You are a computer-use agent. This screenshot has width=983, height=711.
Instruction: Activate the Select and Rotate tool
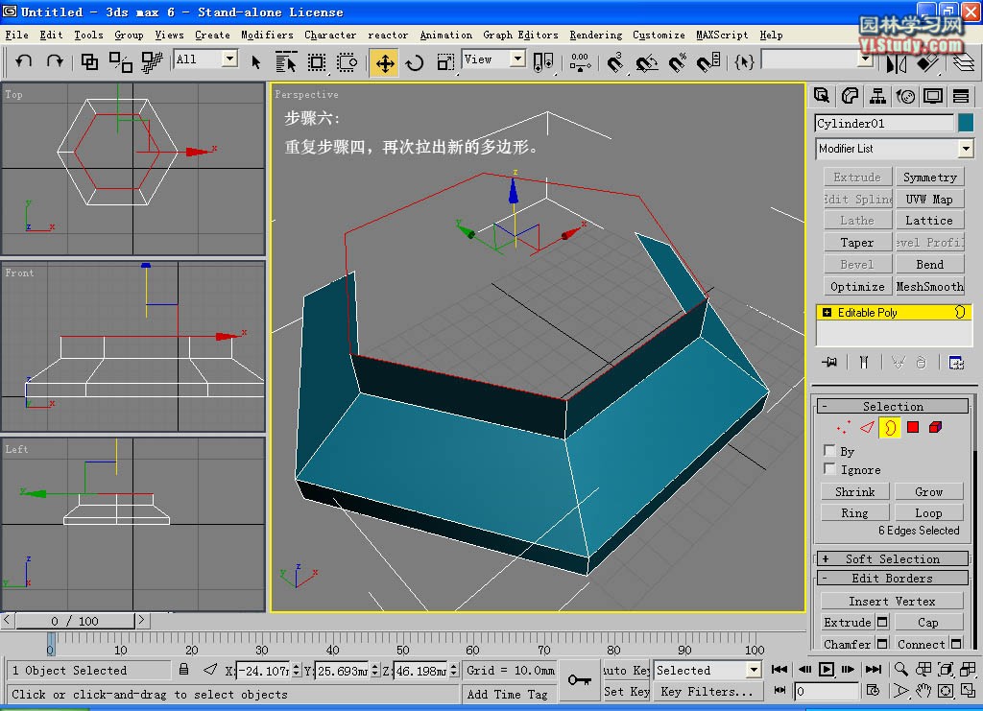pyautogui.click(x=415, y=62)
